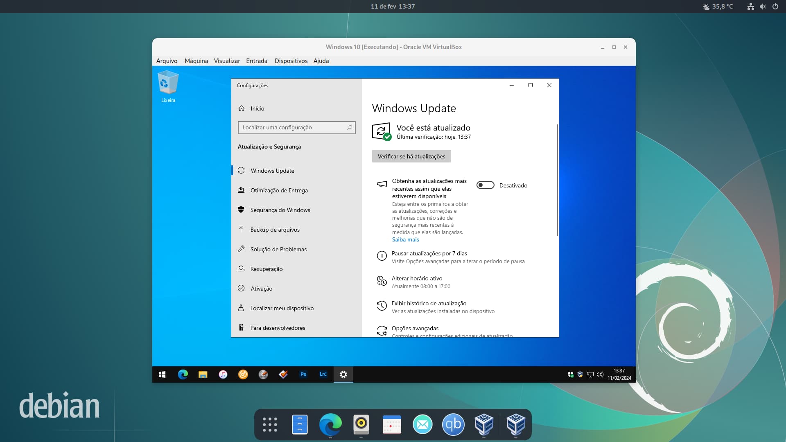Open File Explorer from the Windows taskbar
The width and height of the screenshot is (786, 442).
(203, 374)
